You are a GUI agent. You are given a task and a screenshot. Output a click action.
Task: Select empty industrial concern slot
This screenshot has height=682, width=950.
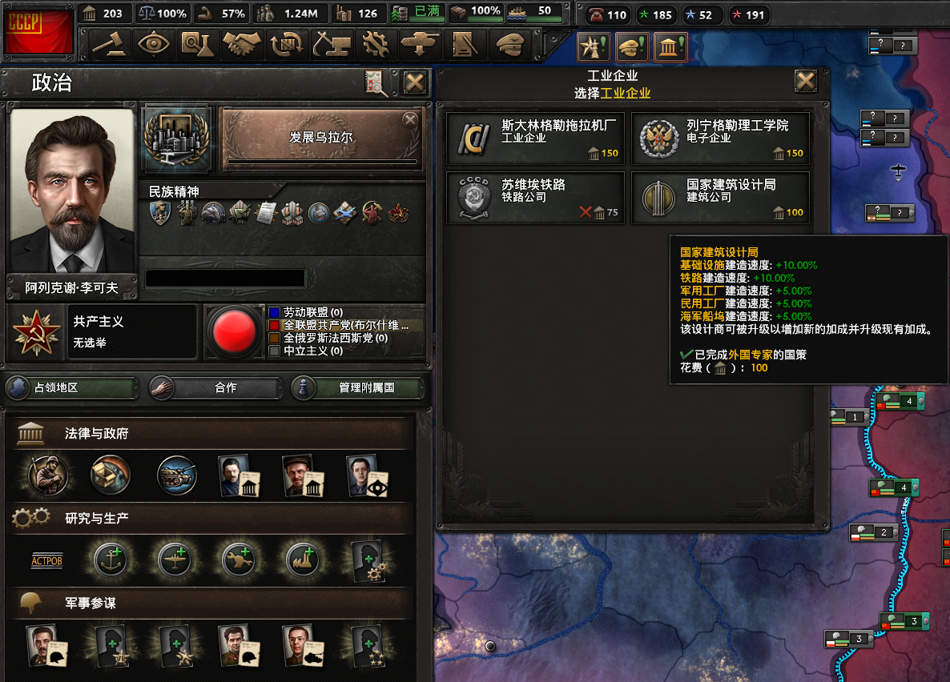(x=302, y=560)
